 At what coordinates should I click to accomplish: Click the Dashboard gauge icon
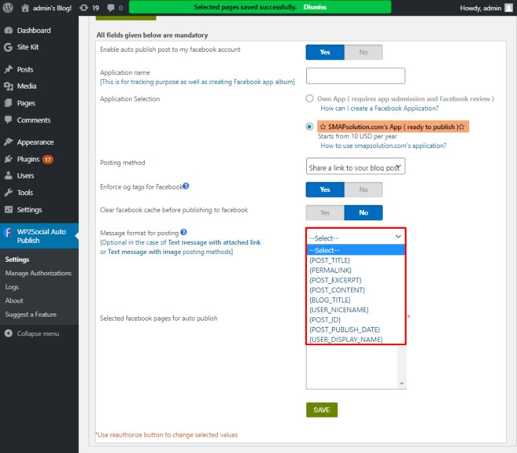(8, 30)
